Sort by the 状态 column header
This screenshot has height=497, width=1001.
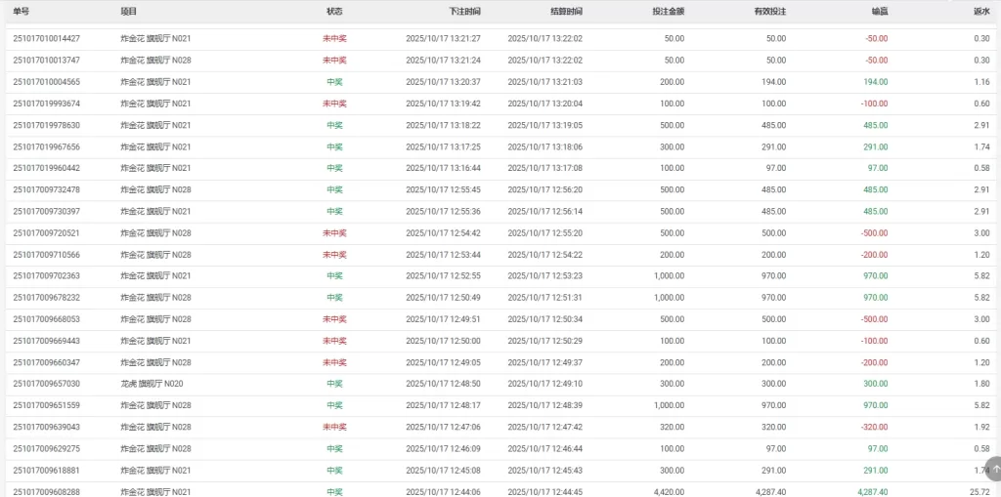(x=334, y=11)
